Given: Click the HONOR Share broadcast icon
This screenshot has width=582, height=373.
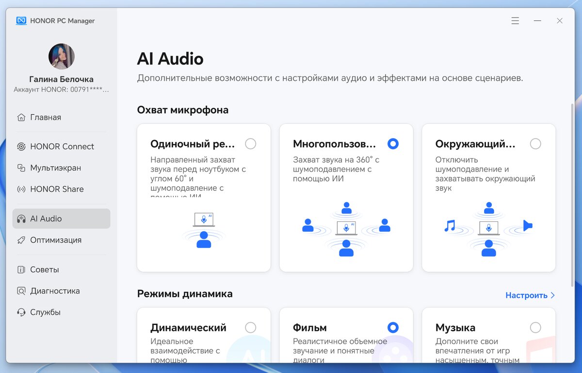Looking at the screenshot, I should 21,189.
